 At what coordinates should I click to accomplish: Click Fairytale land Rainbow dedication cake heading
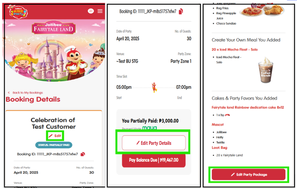(x=248, y=108)
